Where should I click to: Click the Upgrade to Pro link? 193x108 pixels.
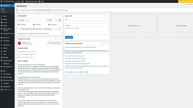[x=22, y=33]
